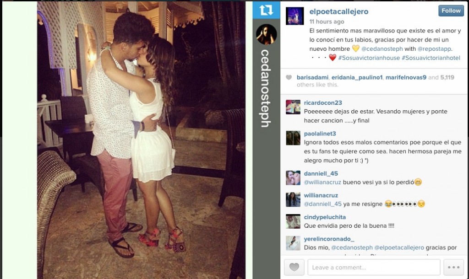Open the three-dots more options button
The image size is (469, 279).
pos(454,267)
